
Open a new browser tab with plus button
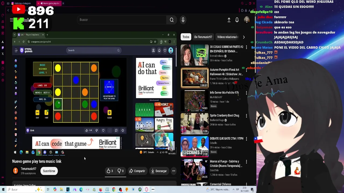[x=63, y=3]
